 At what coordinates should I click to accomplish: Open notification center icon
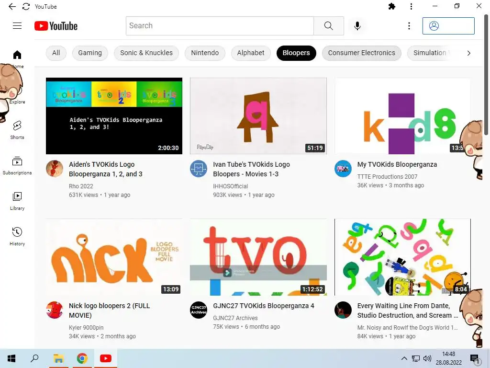point(475,359)
